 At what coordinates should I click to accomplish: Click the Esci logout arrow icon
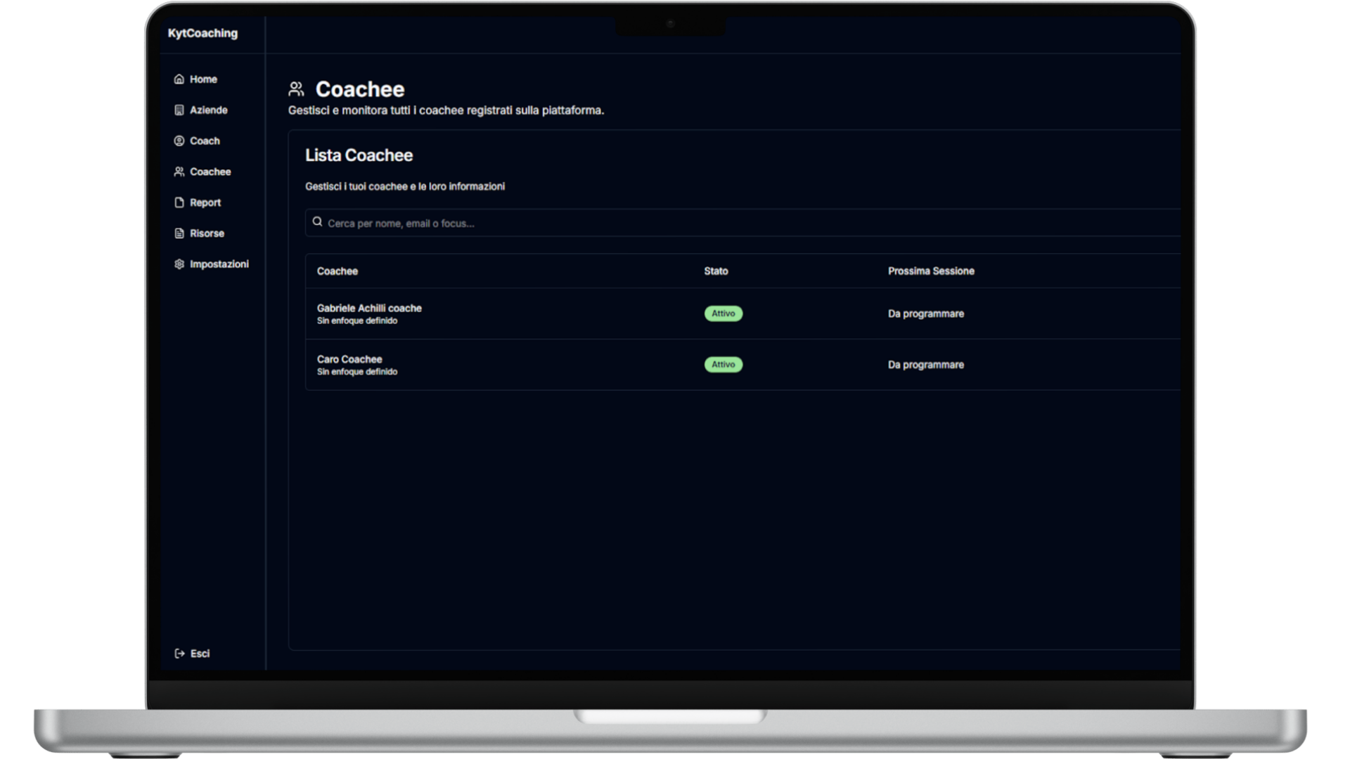point(179,654)
